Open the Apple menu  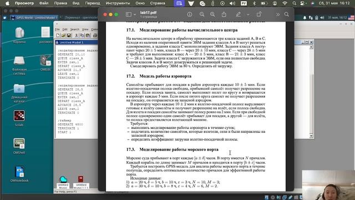pyautogui.click(x=7, y=3)
